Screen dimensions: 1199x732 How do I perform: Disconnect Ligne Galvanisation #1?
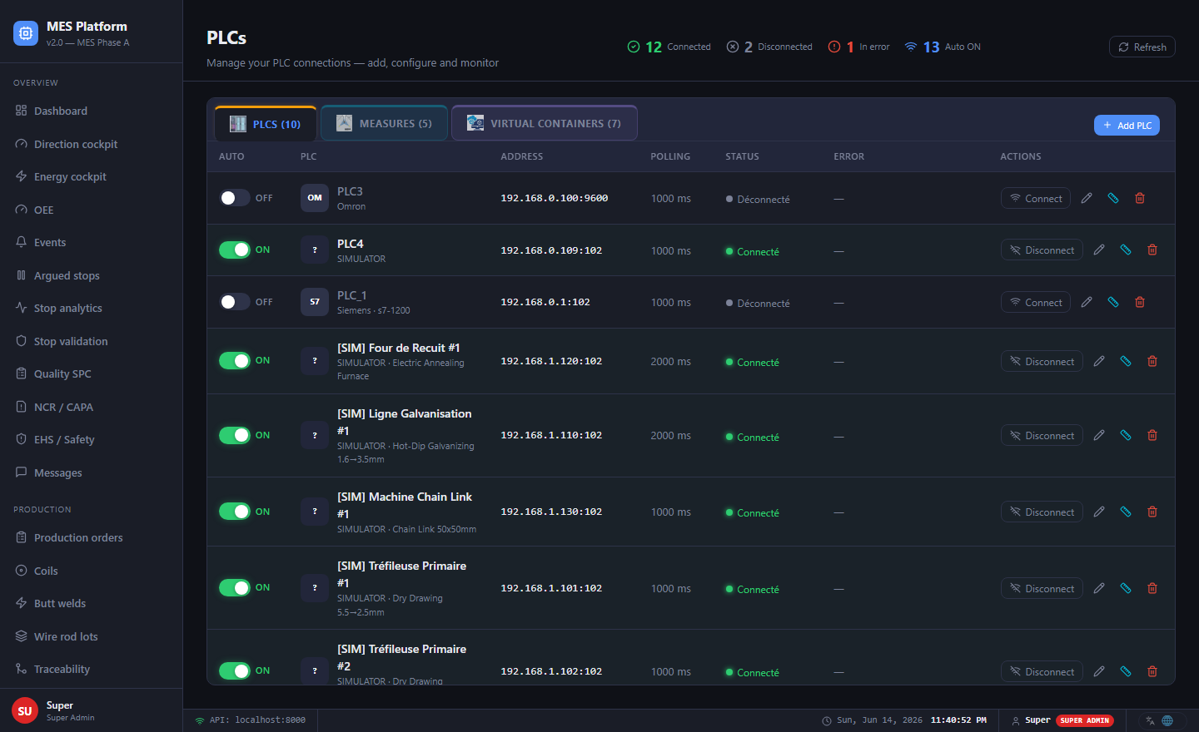(1042, 435)
